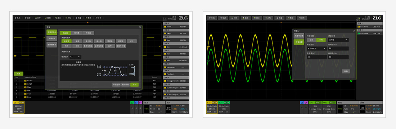Open the 信源选择 C1 dropdown
The image size is (396, 129).
[76, 57]
